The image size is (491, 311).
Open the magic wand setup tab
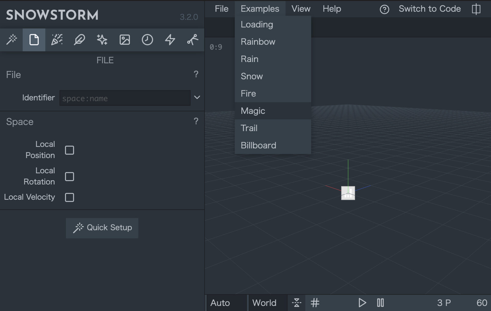click(12, 40)
